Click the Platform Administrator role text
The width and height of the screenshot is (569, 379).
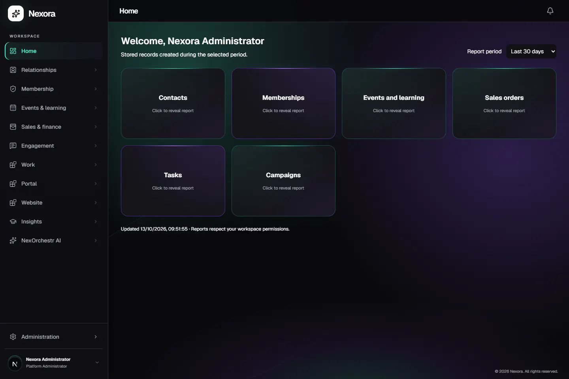[x=47, y=366]
